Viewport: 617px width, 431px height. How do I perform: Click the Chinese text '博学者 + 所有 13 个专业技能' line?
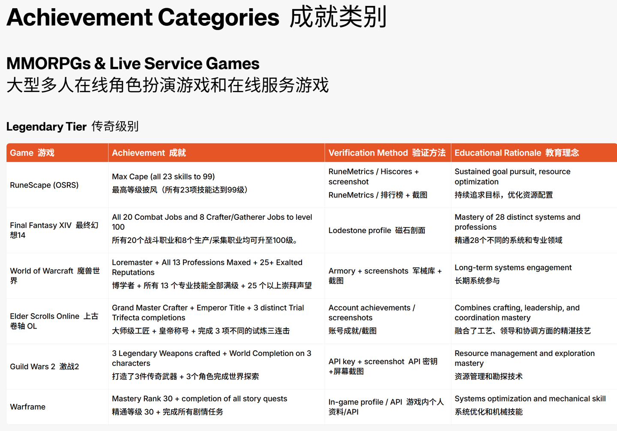click(212, 285)
